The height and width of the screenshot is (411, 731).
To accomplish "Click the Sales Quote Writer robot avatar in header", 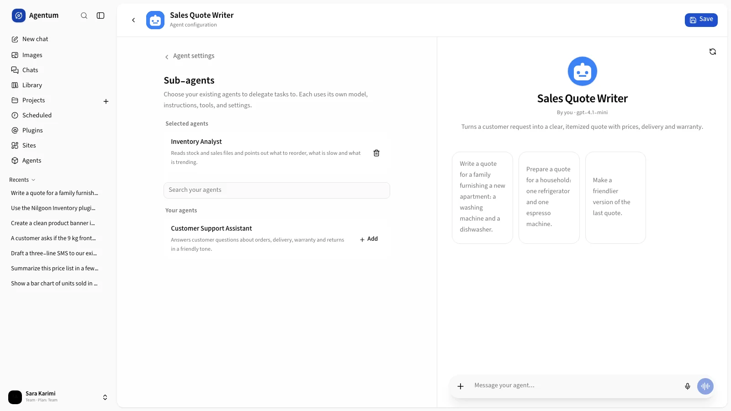I will (155, 20).
